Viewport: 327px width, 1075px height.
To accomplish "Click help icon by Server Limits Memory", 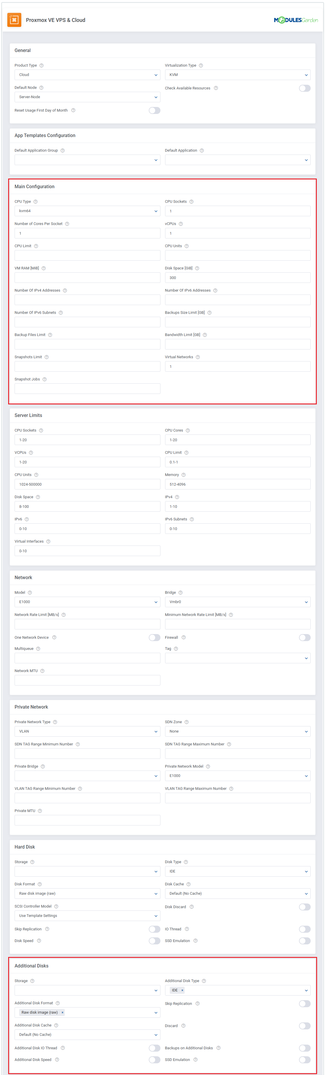I will [184, 475].
